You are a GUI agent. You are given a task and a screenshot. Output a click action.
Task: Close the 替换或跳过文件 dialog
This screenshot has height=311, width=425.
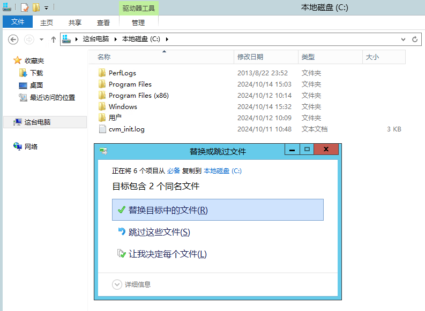(326, 150)
